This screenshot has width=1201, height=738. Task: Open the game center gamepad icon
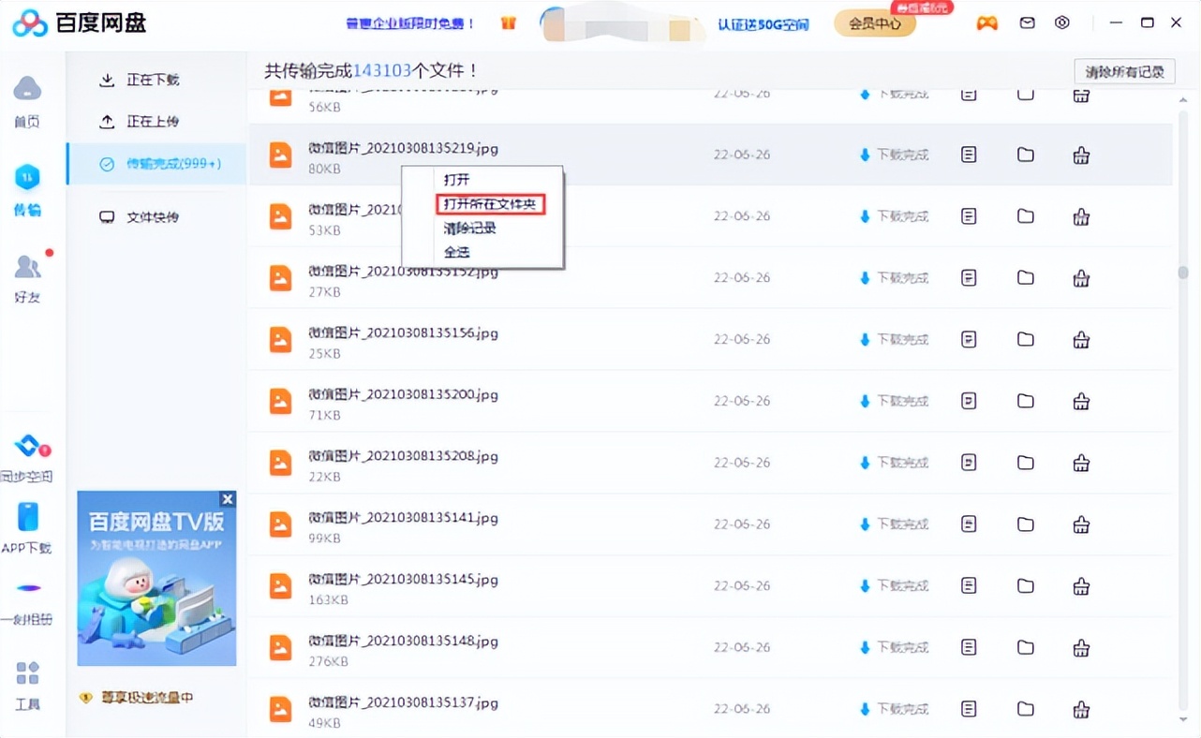(986, 21)
